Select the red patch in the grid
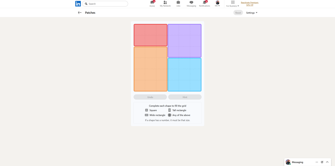The image size is (335, 166). pos(150,35)
